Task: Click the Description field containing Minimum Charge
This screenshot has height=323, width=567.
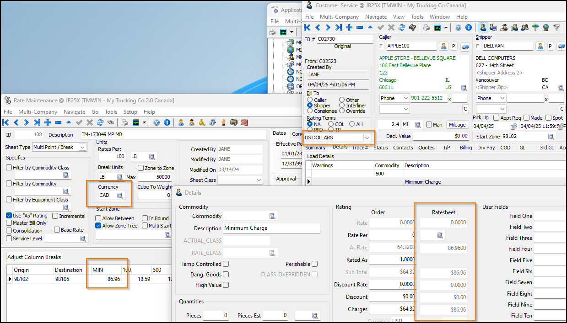Action: [x=271, y=228]
